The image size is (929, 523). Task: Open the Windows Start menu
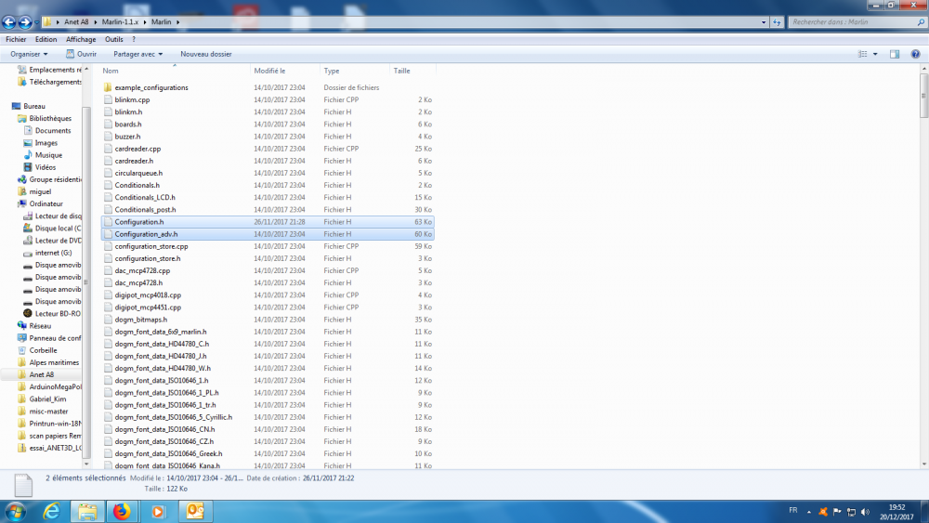(16, 511)
